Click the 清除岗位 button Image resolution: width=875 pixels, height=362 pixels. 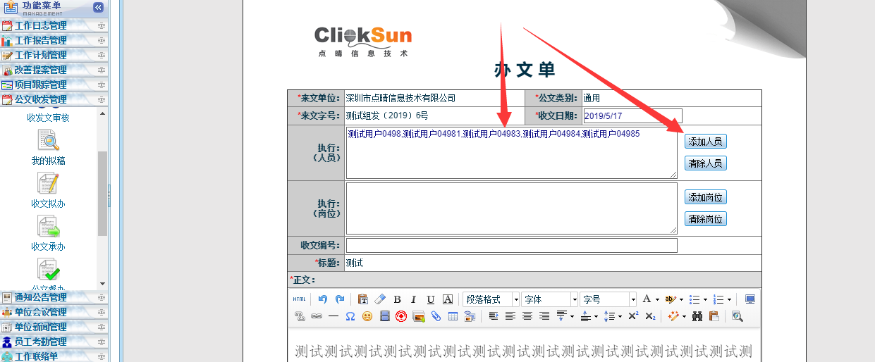(x=705, y=219)
